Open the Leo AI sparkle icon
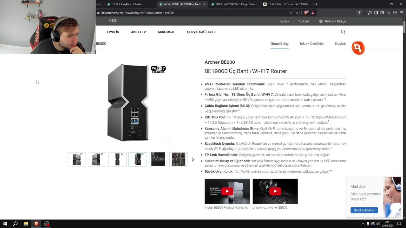 tap(389, 13)
